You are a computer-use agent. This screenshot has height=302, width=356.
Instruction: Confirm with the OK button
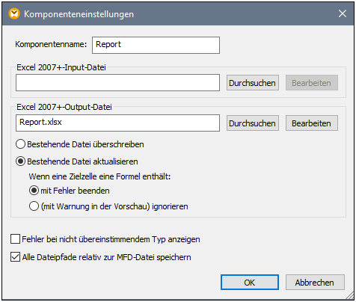[250, 283]
